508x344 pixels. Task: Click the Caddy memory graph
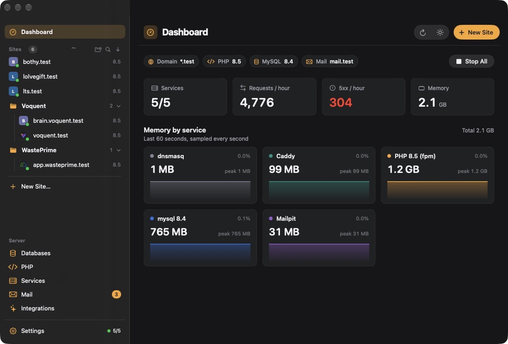[319, 190]
